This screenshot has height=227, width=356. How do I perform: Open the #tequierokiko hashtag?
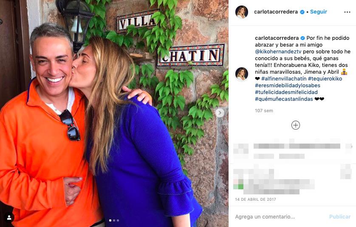(325, 79)
